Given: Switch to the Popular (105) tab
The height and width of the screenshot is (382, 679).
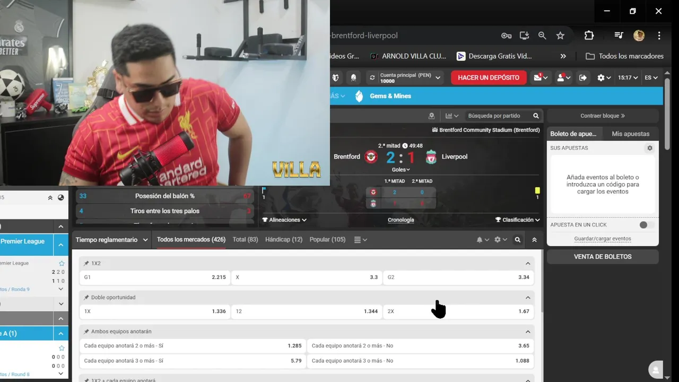Looking at the screenshot, I should [x=327, y=240].
